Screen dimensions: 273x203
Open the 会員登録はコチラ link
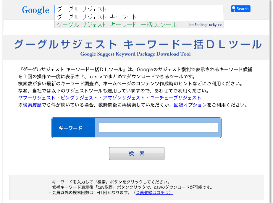click(x=154, y=193)
